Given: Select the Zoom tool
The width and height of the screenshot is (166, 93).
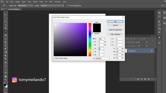Looking at the screenshot, I should (5, 80).
